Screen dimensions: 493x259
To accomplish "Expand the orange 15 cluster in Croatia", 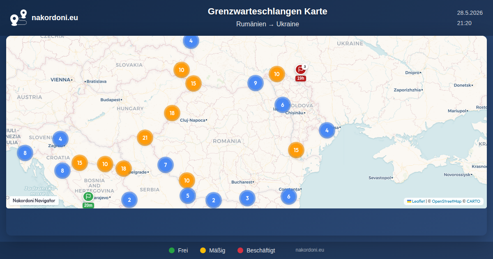I will tap(80, 163).
